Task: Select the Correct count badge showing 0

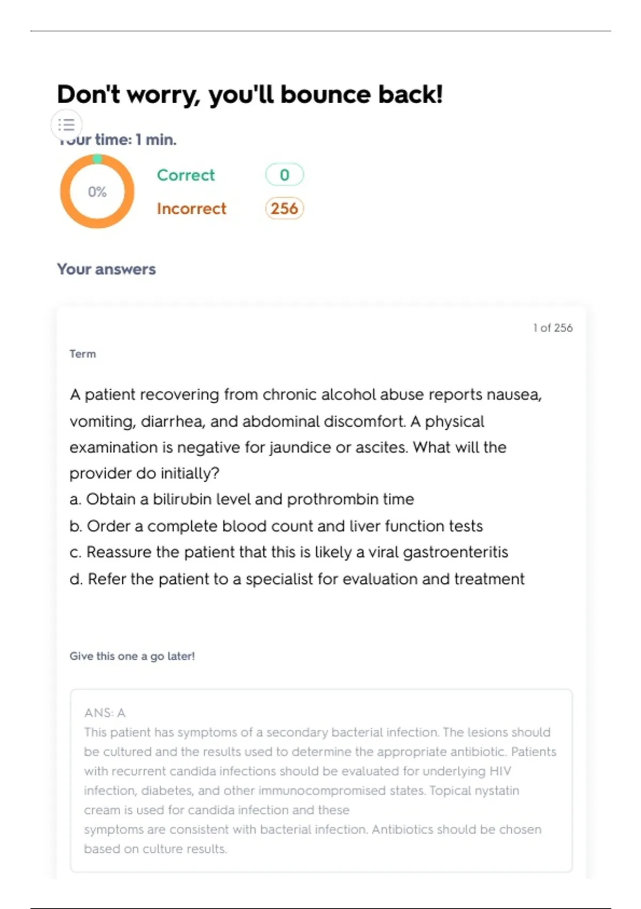Action: pyautogui.click(x=284, y=175)
